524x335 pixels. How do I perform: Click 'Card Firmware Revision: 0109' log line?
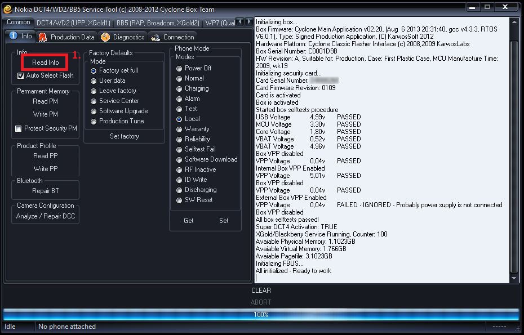295,88
